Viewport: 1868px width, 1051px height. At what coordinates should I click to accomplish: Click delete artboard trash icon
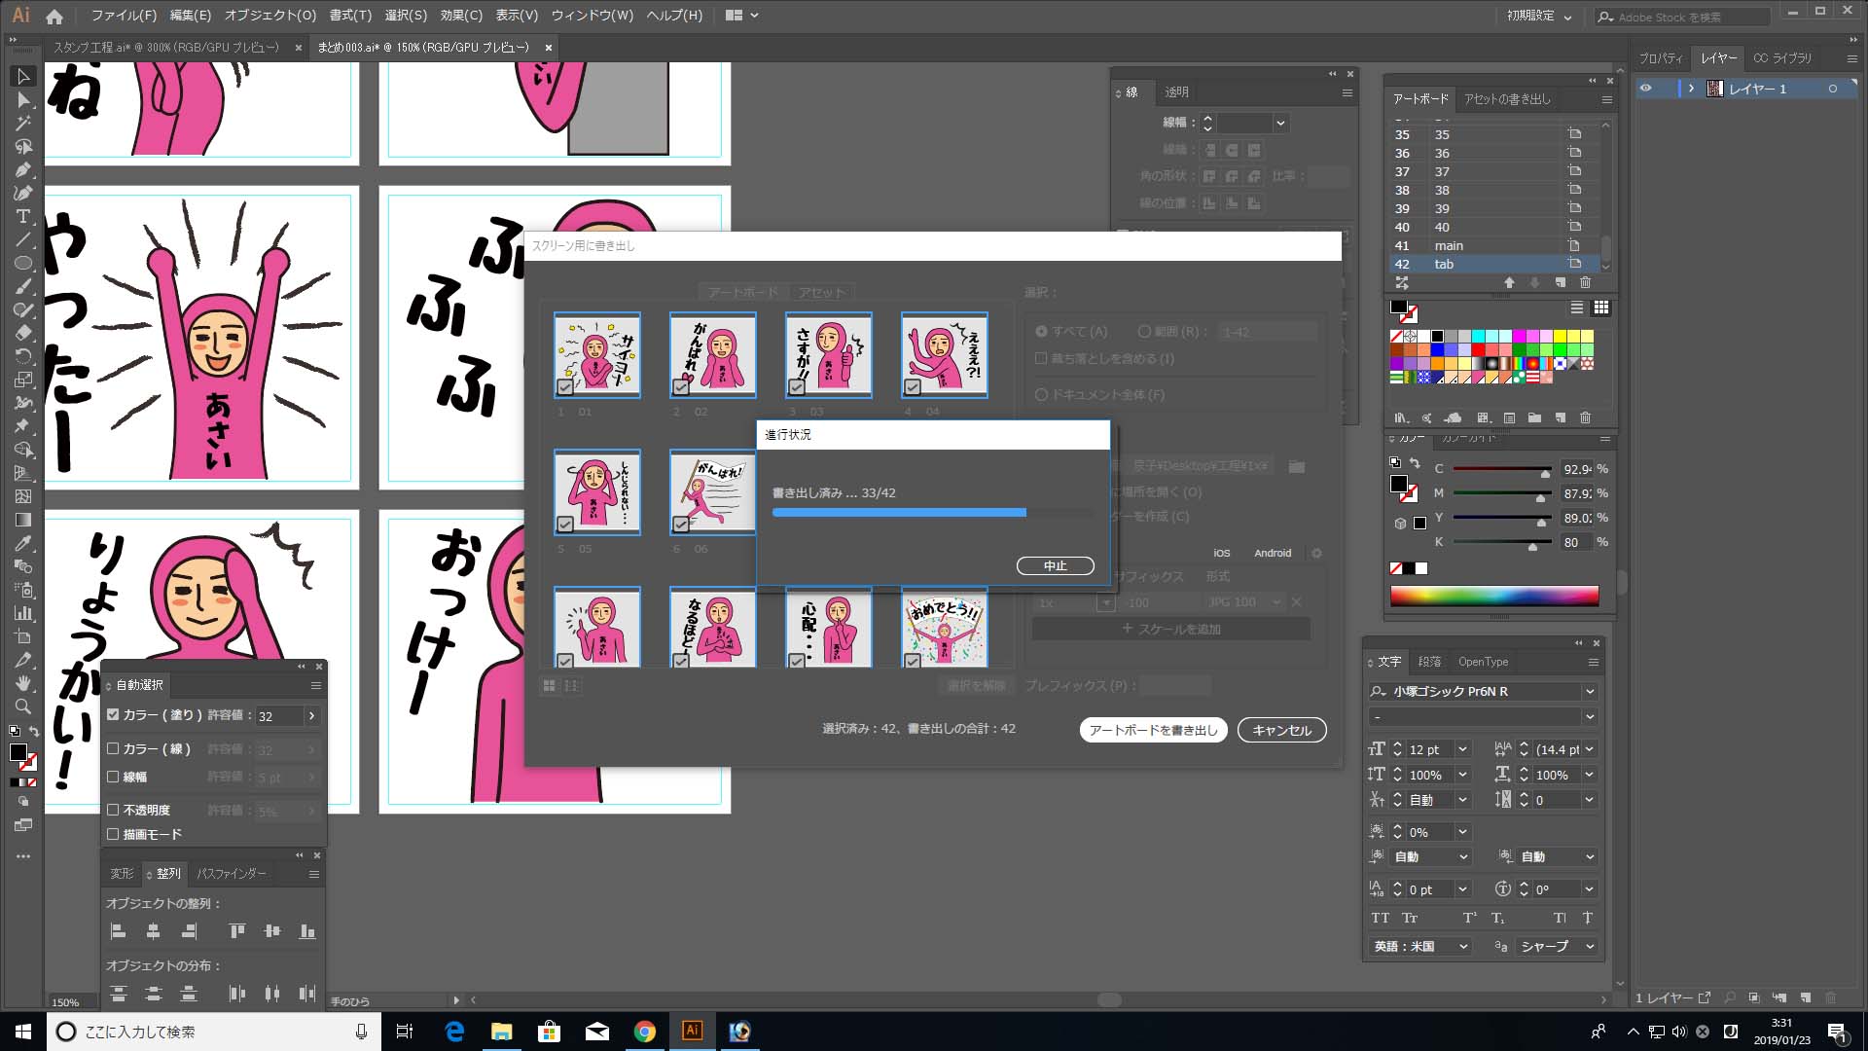point(1585,282)
